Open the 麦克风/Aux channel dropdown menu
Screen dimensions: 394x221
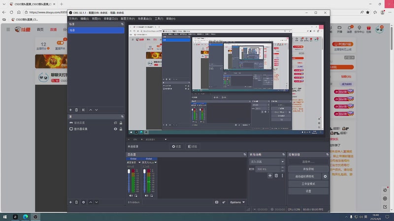click(156, 163)
